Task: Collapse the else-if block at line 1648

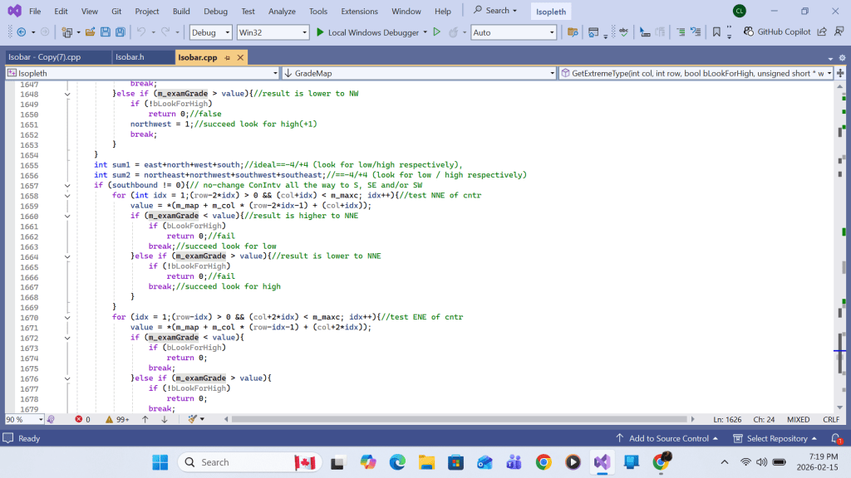Action: [67, 94]
